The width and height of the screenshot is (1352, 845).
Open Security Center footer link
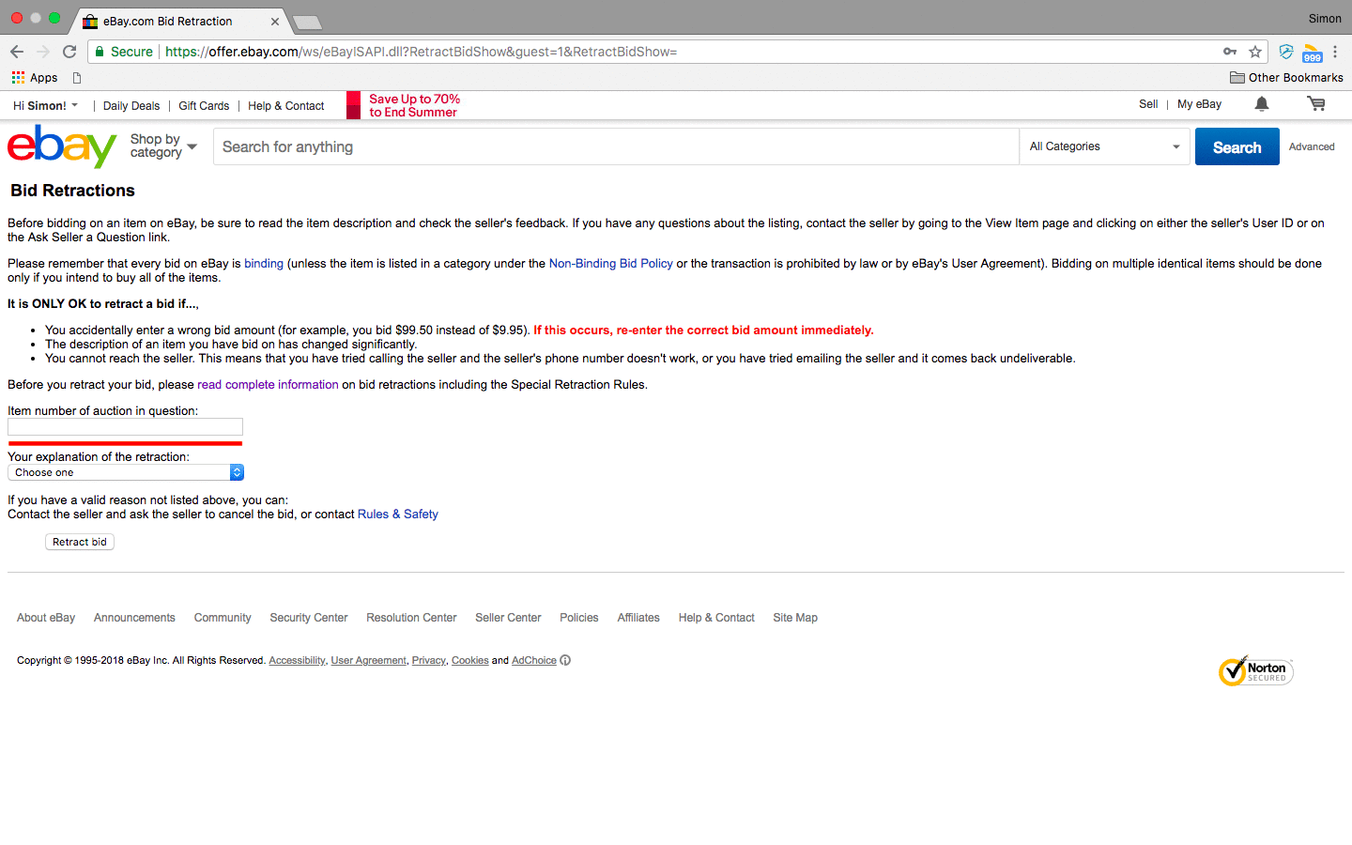[x=309, y=618]
